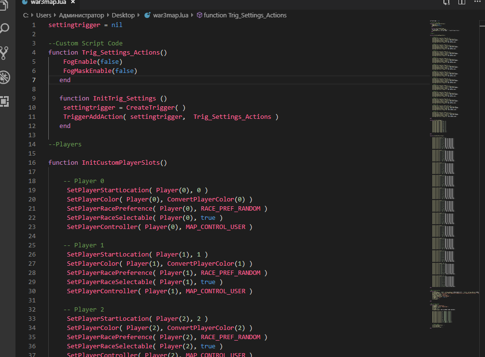Expand the Users breadcrumb folder
Screen dimensions: 485x357
43,15
